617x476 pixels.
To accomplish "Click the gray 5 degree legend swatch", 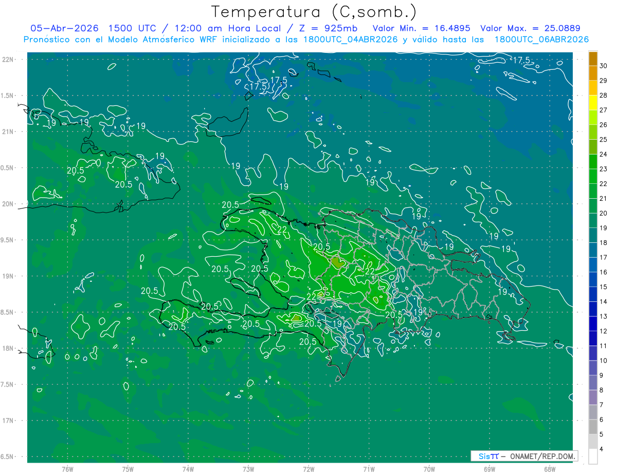I will pyautogui.click(x=593, y=427).
